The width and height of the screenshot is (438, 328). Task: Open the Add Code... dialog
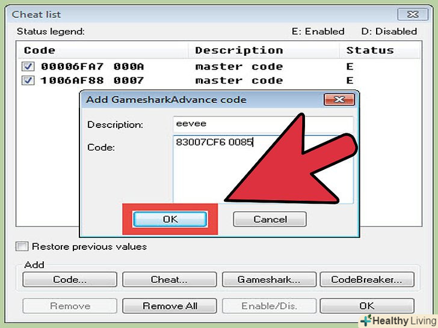(x=70, y=279)
